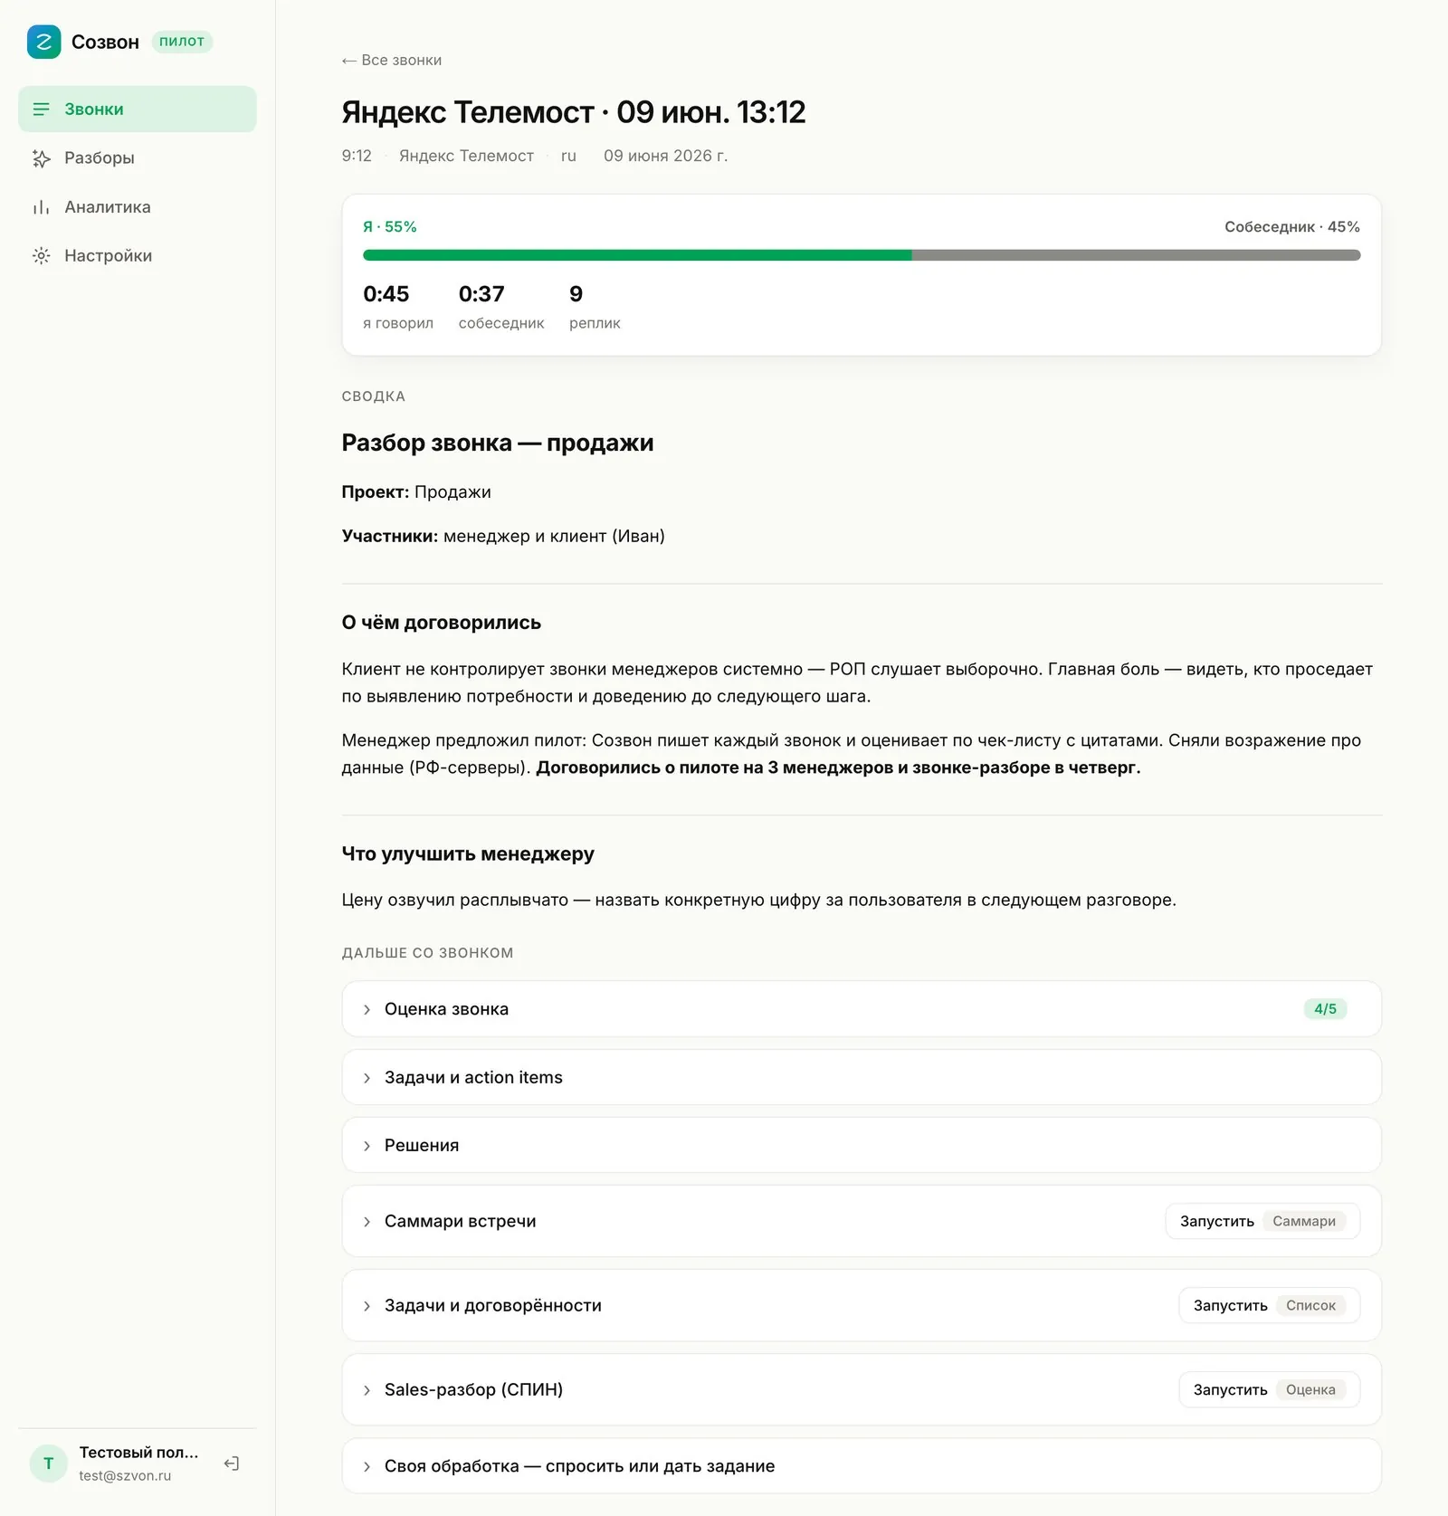Click the user avatar with letter T
This screenshot has width=1448, height=1516.
(x=49, y=1464)
